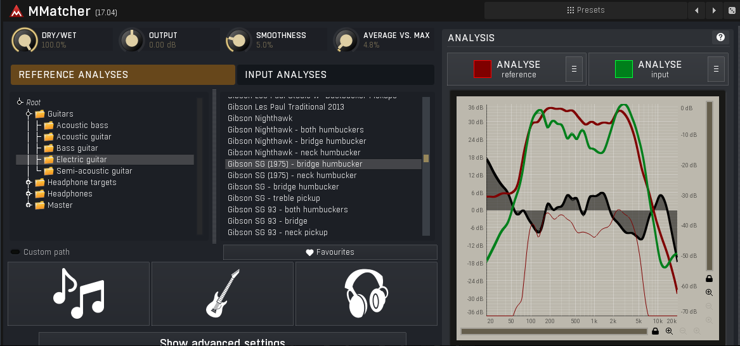Expand the Headphone targets node
Image resolution: width=740 pixels, height=346 pixels.
point(29,182)
